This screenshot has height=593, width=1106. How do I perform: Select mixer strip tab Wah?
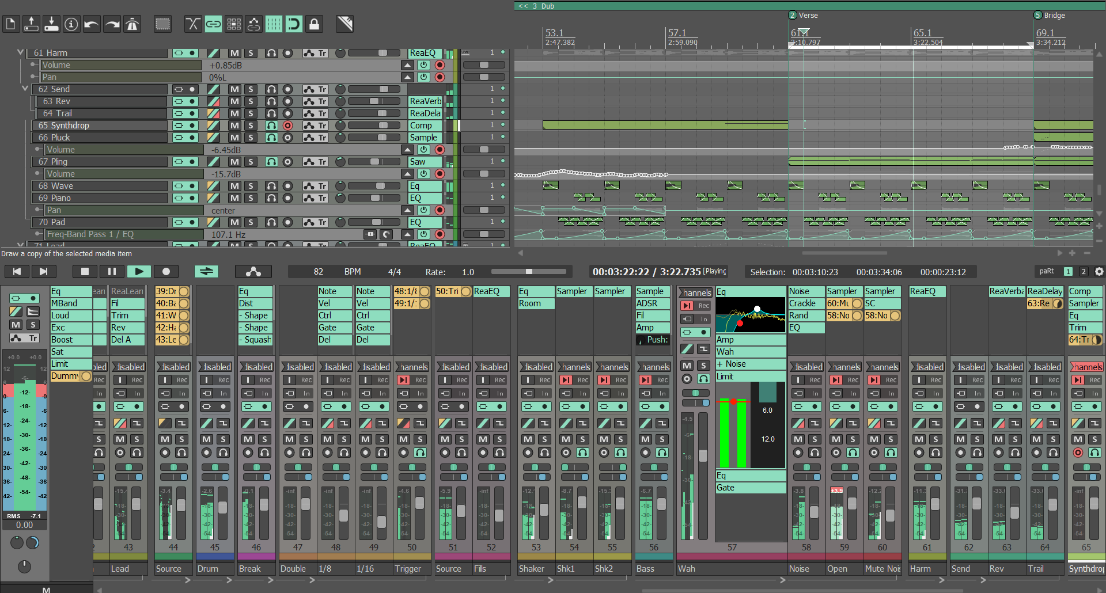(x=732, y=568)
